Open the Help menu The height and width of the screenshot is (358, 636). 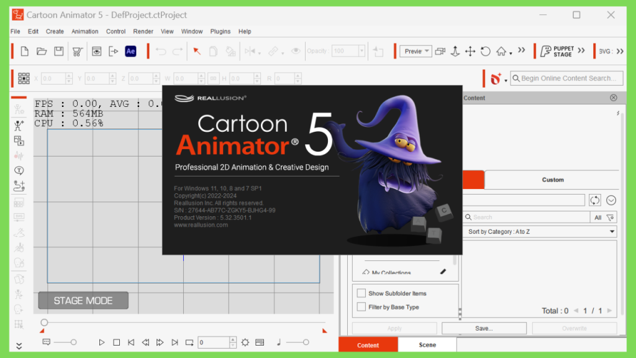pyautogui.click(x=245, y=31)
